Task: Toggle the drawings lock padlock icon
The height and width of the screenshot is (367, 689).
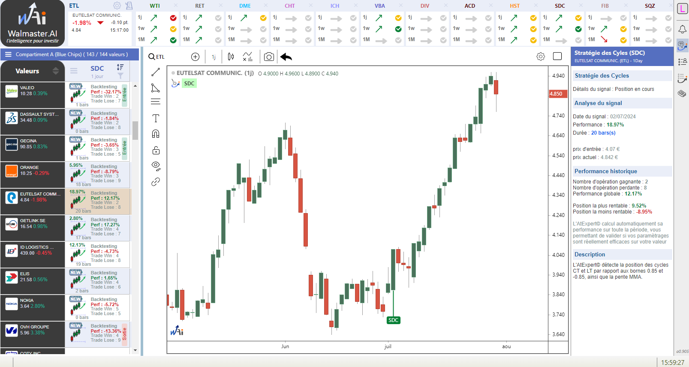Action: (156, 150)
